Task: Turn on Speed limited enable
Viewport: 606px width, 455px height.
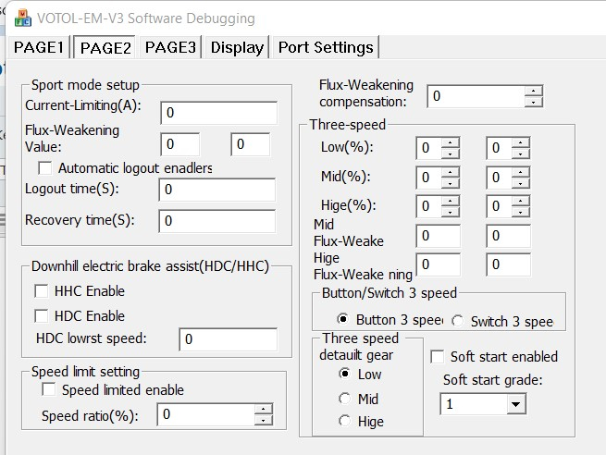Action: click(49, 390)
